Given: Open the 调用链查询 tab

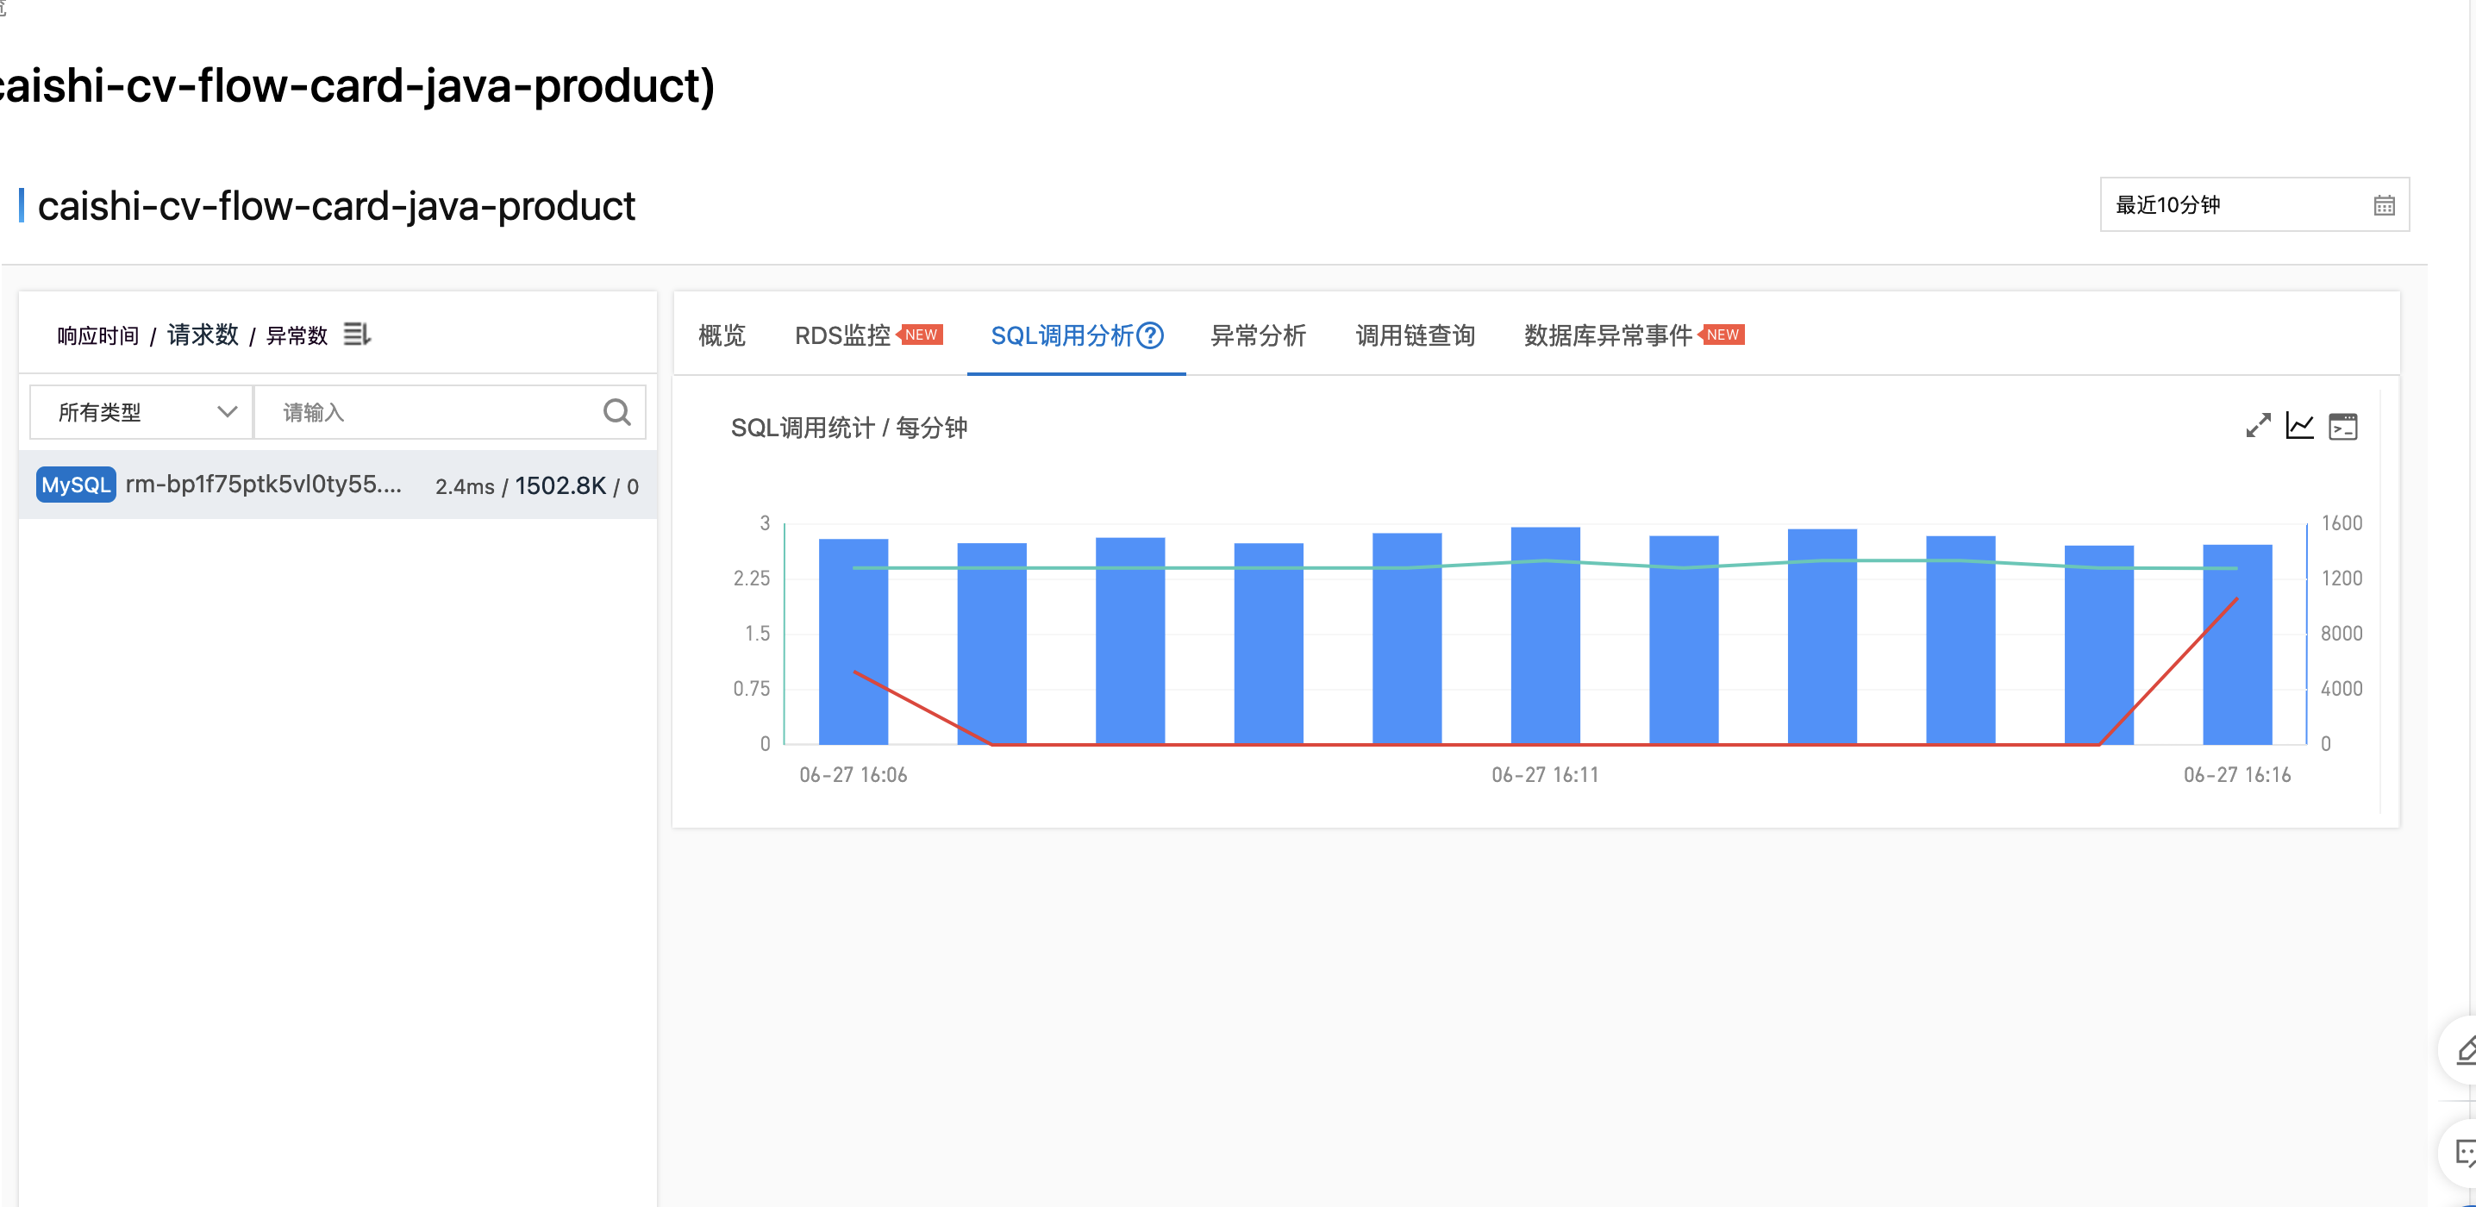Looking at the screenshot, I should 1415,335.
